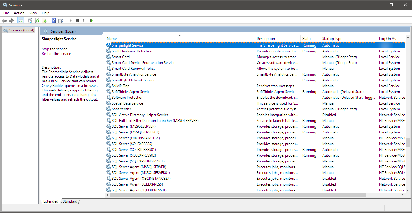This screenshot has height=213, width=412.
Task: Click the Pause Service toolbar button
Action: (84, 20)
